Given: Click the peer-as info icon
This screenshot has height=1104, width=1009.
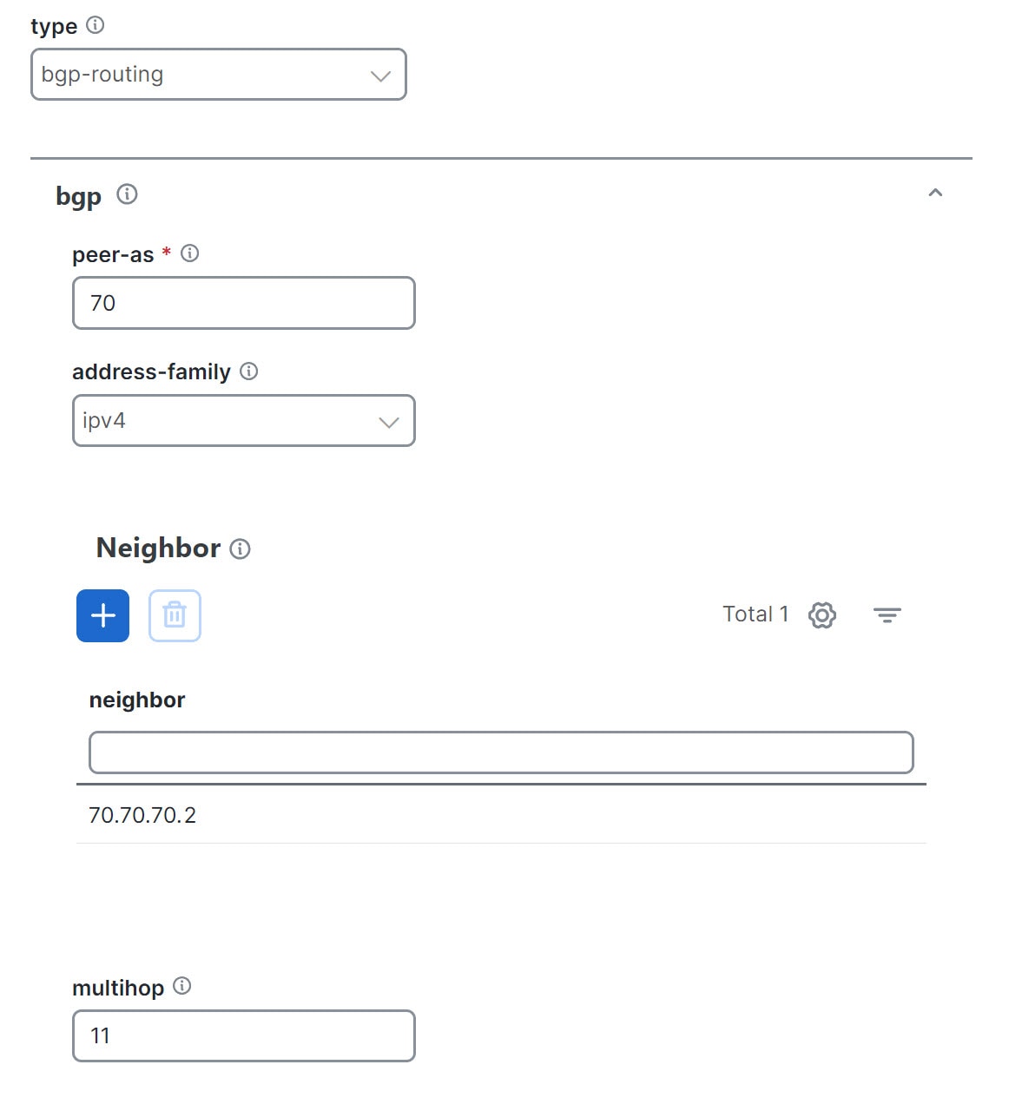Looking at the screenshot, I should click(x=189, y=253).
